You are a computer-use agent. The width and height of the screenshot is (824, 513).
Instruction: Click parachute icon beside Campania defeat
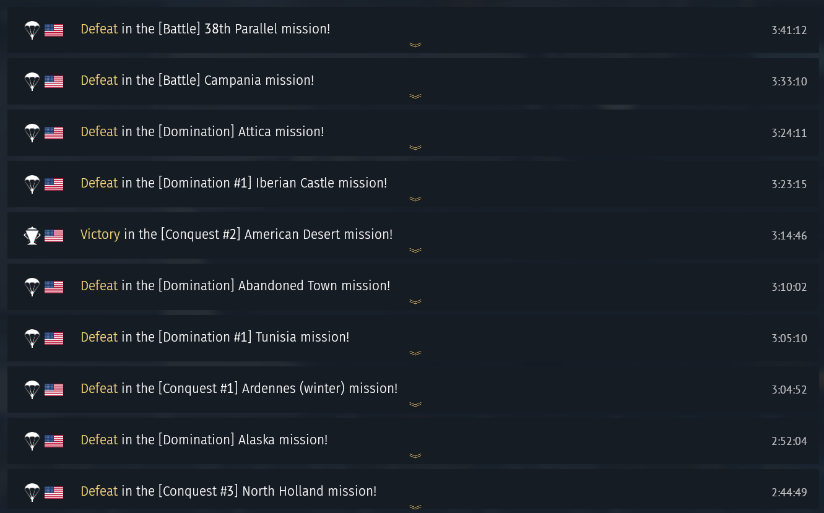32,81
